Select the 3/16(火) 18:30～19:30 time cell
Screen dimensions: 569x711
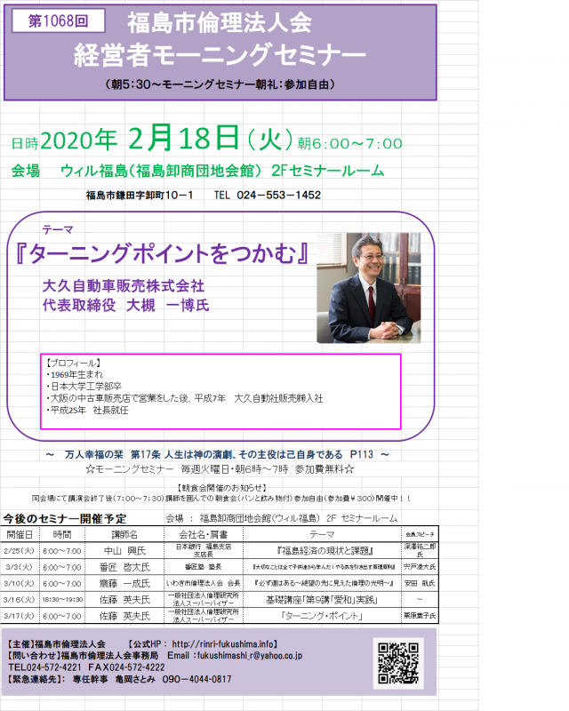coord(62,600)
